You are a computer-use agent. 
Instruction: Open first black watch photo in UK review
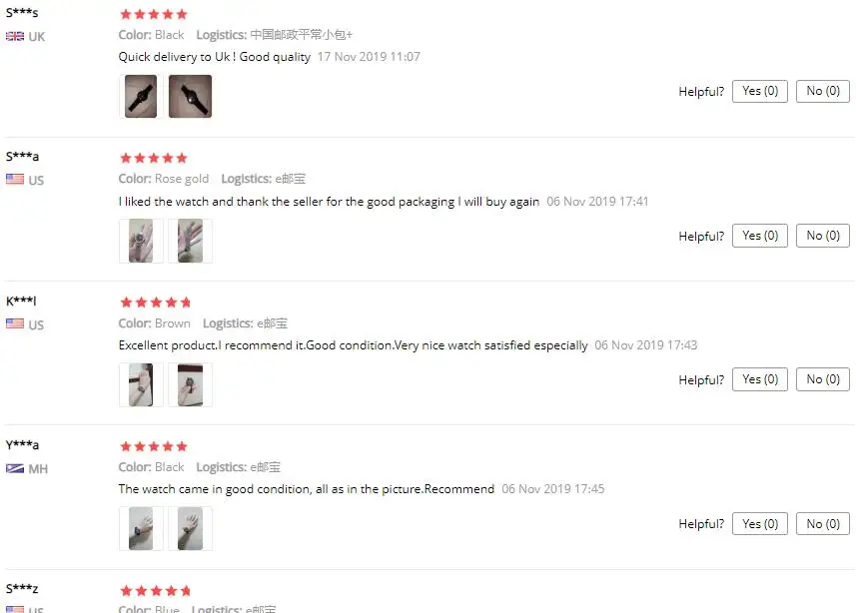pos(141,96)
